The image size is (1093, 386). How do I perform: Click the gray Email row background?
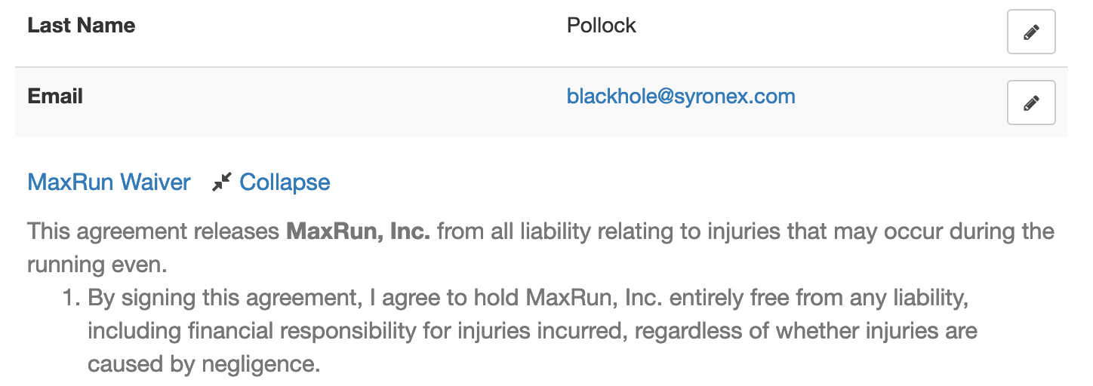point(541,103)
